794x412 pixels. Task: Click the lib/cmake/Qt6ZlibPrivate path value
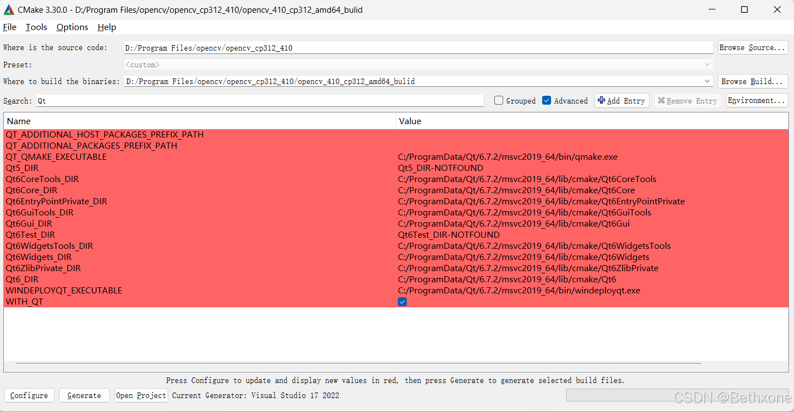coord(528,268)
